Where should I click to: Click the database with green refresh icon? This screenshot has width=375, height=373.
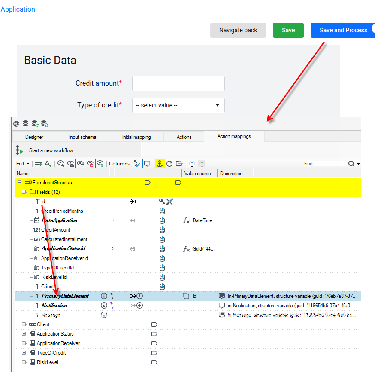point(35,124)
